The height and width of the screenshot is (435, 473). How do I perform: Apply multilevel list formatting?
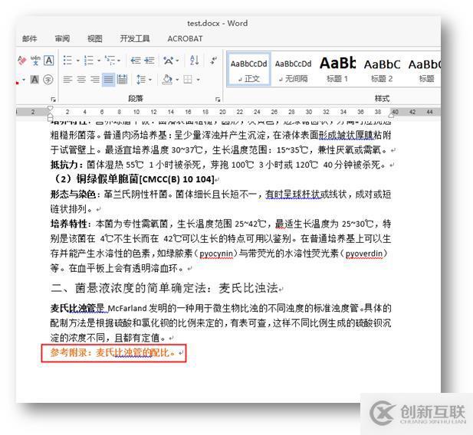[x=110, y=61]
